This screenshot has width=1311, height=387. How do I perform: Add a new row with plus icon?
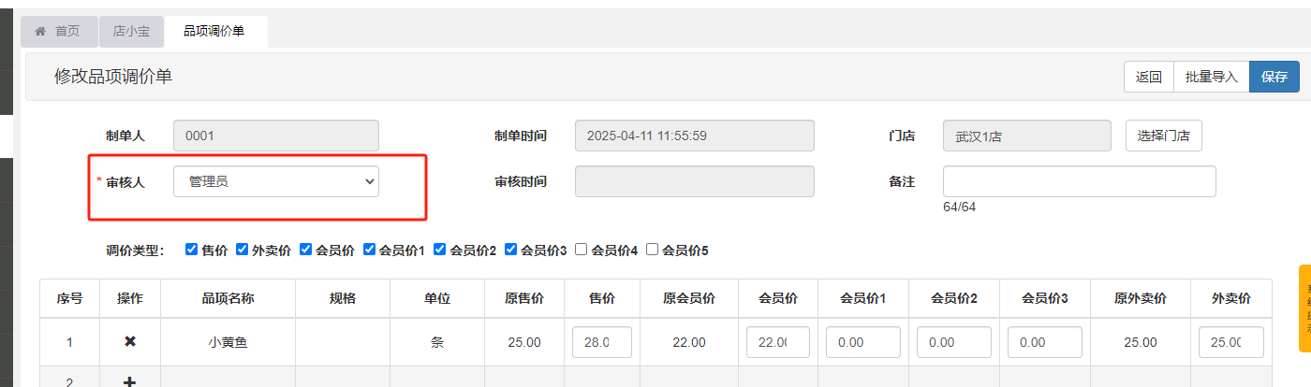pyautogui.click(x=130, y=381)
